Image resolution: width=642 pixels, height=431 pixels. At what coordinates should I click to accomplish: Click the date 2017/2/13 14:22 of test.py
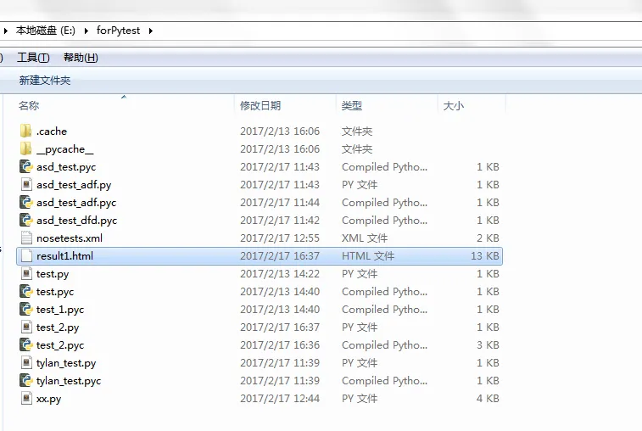click(280, 274)
